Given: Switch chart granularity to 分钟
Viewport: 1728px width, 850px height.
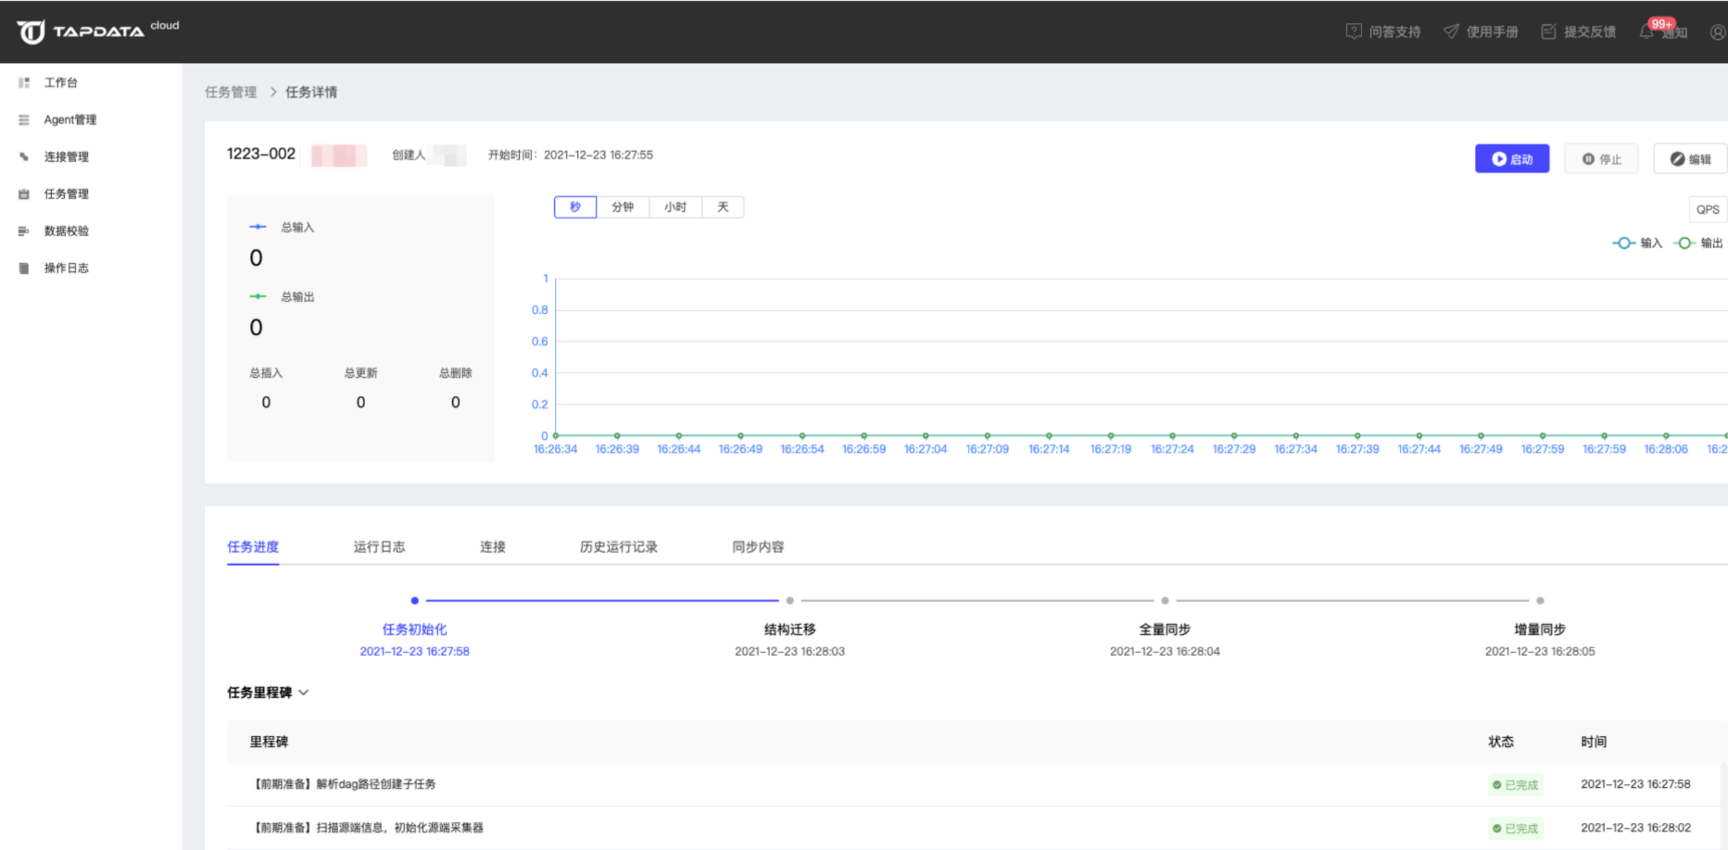Looking at the screenshot, I should tap(622, 207).
